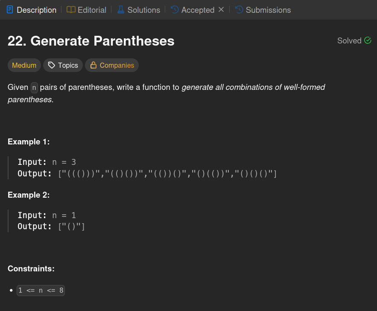Click the Description document icon
The width and height of the screenshot is (377, 311).
[x=10, y=10]
